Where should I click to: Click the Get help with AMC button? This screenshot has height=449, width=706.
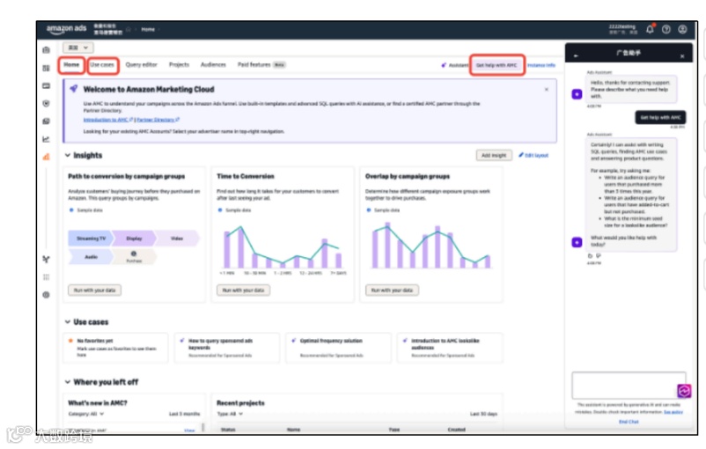496,65
